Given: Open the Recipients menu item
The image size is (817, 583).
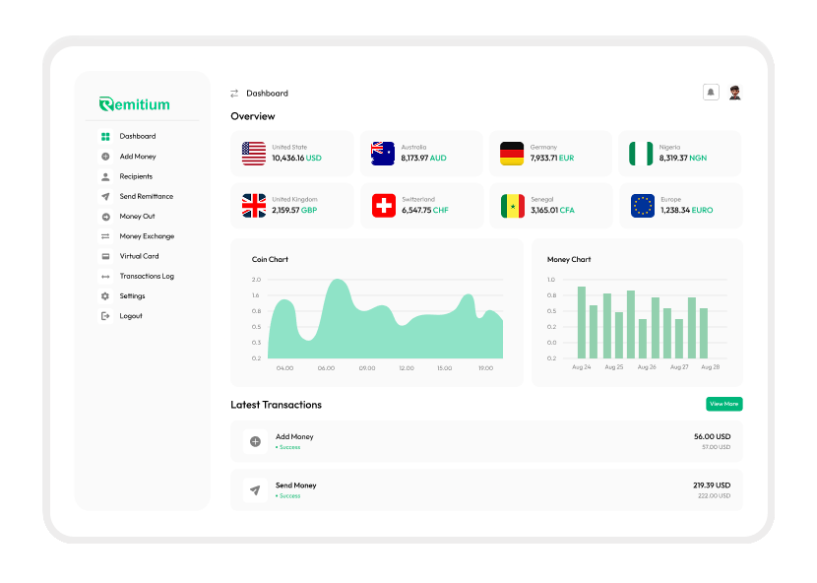Looking at the screenshot, I should point(136,176).
